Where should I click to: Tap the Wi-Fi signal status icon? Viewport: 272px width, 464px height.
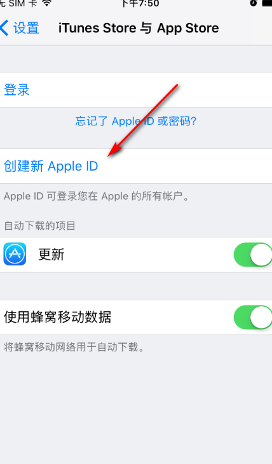46,3
